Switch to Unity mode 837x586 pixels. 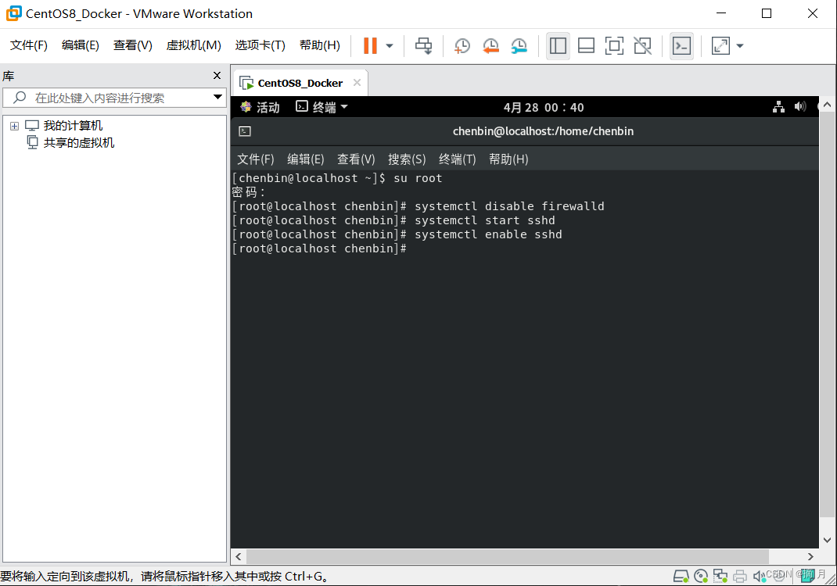click(643, 46)
